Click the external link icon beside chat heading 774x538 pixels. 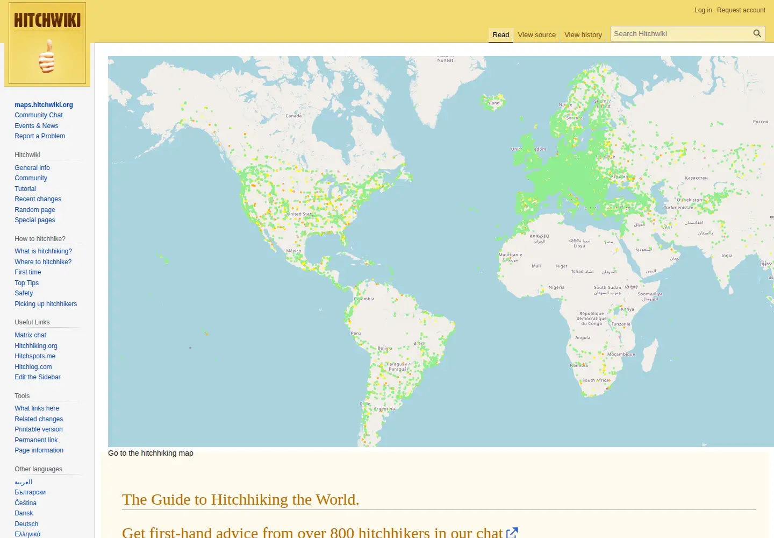click(512, 533)
